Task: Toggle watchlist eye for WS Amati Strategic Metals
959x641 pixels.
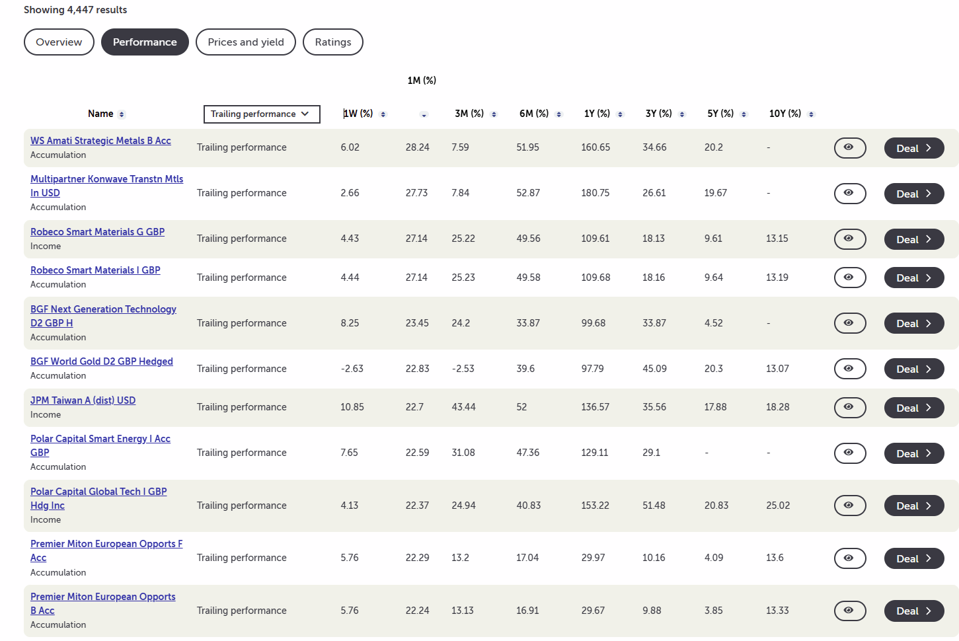Action: pyautogui.click(x=849, y=147)
